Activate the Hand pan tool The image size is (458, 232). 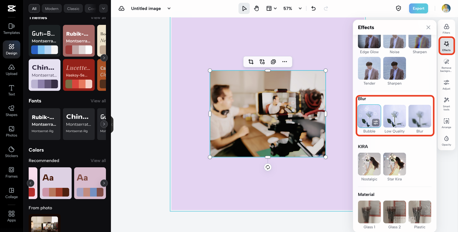(x=257, y=9)
